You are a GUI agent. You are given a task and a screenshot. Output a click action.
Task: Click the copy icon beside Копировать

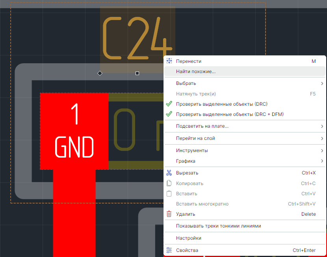pyautogui.click(x=169, y=183)
